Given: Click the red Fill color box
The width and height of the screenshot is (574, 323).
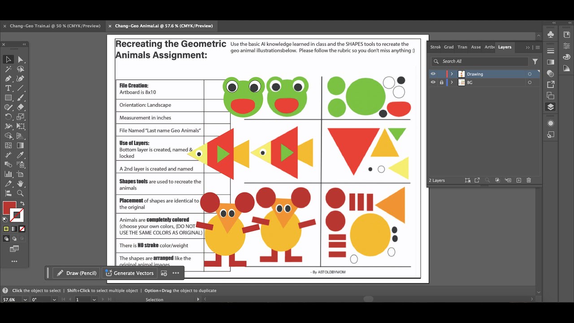Looking at the screenshot, I should 9,208.
